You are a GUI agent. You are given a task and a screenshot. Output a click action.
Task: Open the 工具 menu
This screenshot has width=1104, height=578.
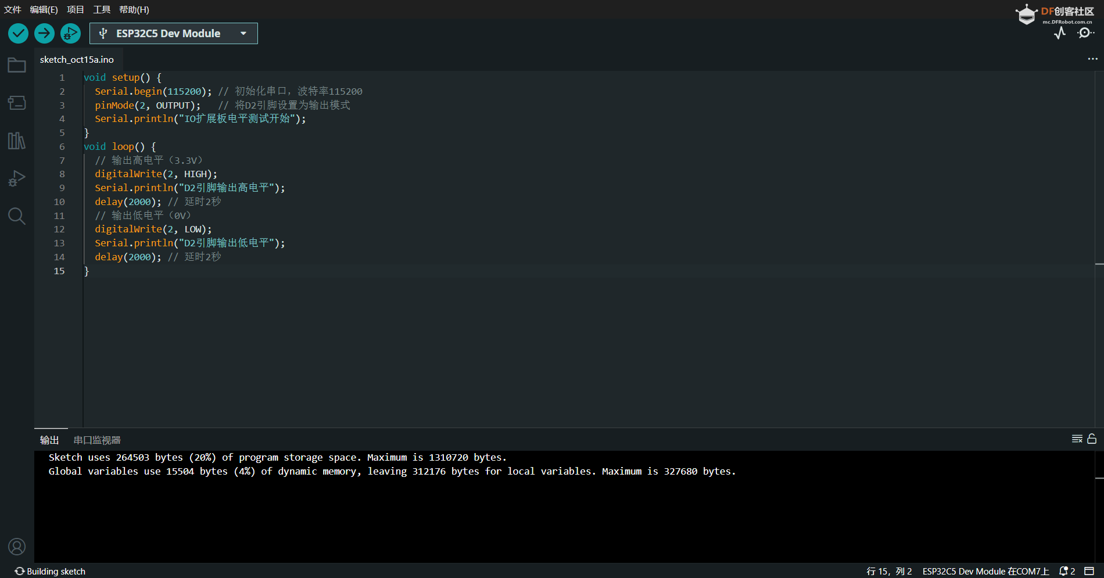pyautogui.click(x=102, y=10)
